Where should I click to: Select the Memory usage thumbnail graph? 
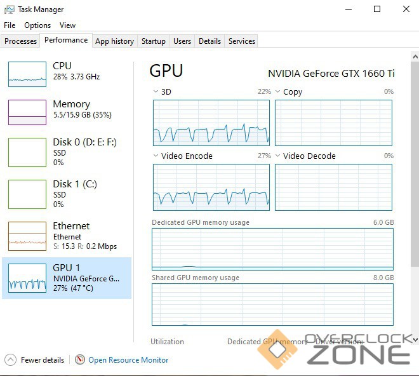pos(27,112)
